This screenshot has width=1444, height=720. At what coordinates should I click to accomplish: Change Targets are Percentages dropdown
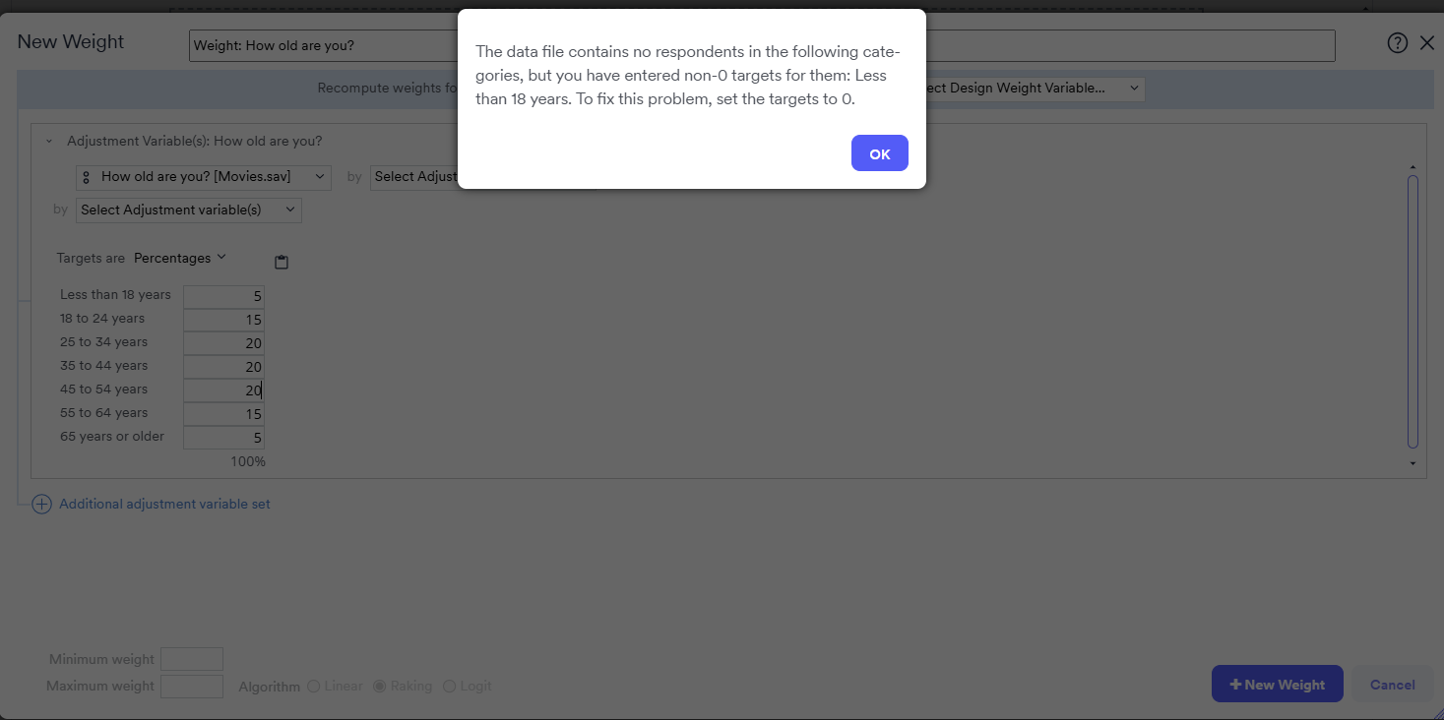[180, 258]
